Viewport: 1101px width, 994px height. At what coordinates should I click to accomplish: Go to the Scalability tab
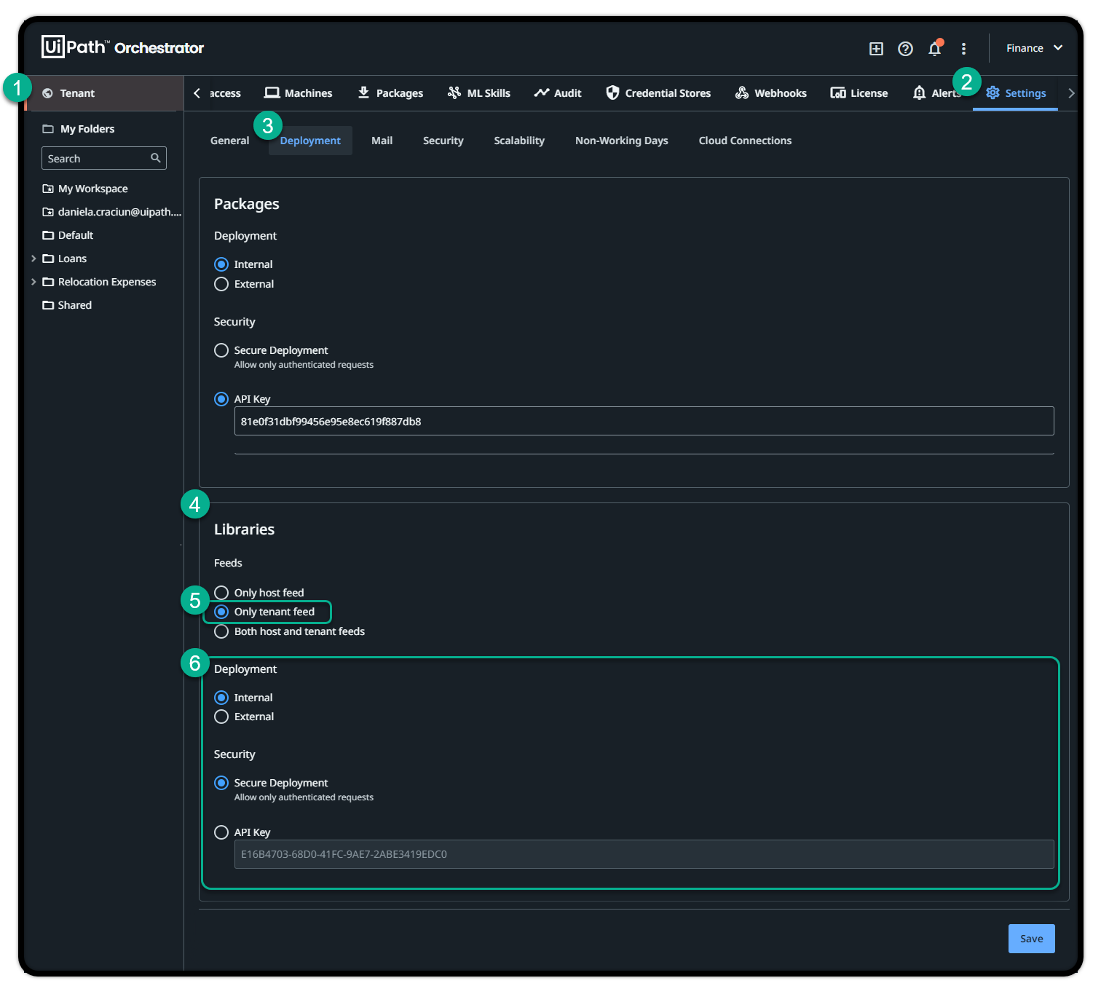coord(518,141)
